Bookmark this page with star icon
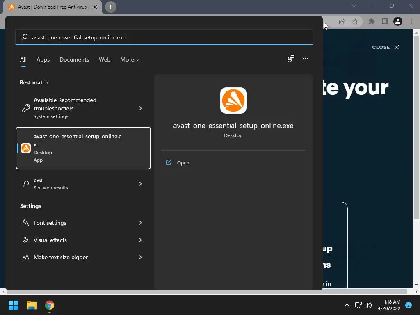This screenshot has width=420, height=315. click(x=355, y=21)
